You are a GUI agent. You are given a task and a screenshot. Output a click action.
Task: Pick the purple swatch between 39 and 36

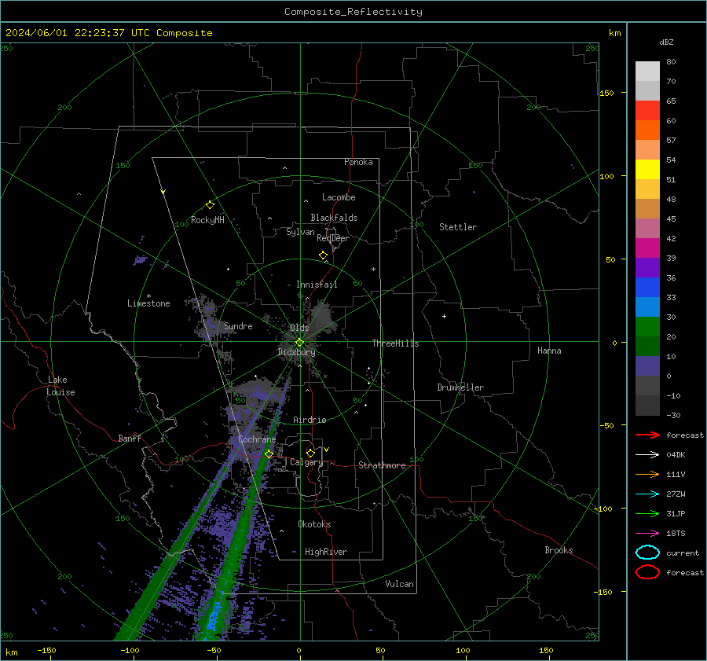coord(647,268)
